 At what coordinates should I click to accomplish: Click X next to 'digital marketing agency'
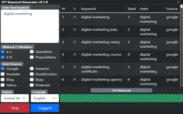click(x=74, y=80)
